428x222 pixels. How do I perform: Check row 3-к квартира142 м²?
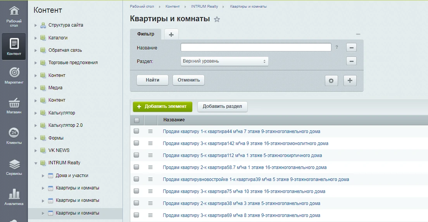tap(136, 143)
